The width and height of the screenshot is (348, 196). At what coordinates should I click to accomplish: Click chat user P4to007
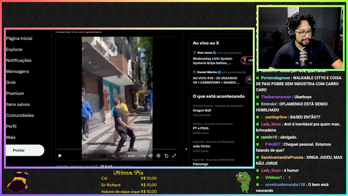point(273,144)
